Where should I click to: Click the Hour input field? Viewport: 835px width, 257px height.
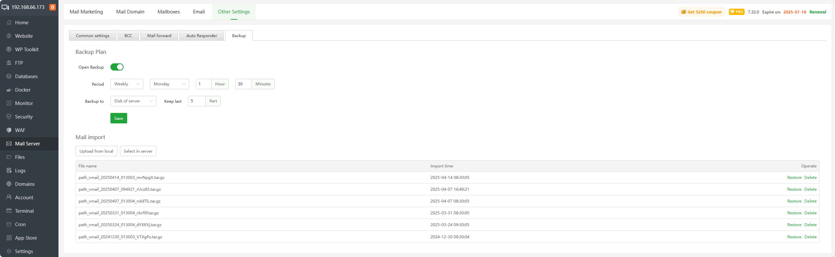204,84
